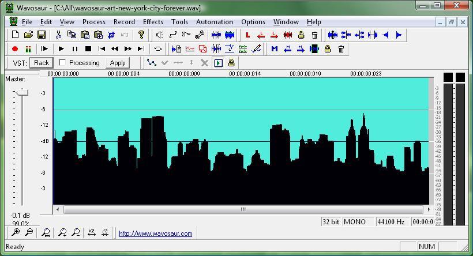The width and height of the screenshot is (473, 256).
Task: Click the blue right-pointing triangle icon
Action: tap(399, 35)
